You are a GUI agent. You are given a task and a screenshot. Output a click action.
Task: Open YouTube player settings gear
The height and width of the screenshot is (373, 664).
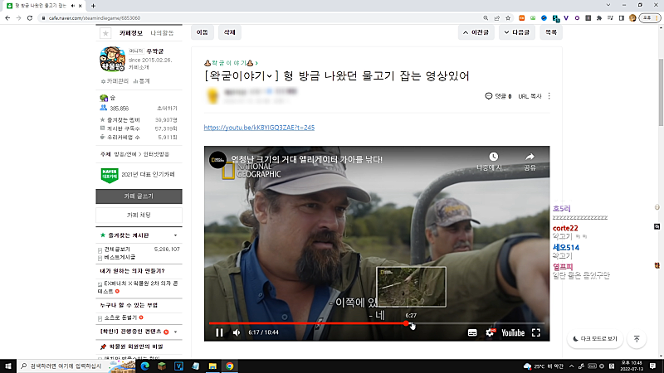(x=489, y=332)
